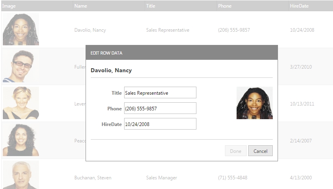Viewport: 333px width, 189px height.
Task: Focus the Title input field
Action: pos(160,93)
